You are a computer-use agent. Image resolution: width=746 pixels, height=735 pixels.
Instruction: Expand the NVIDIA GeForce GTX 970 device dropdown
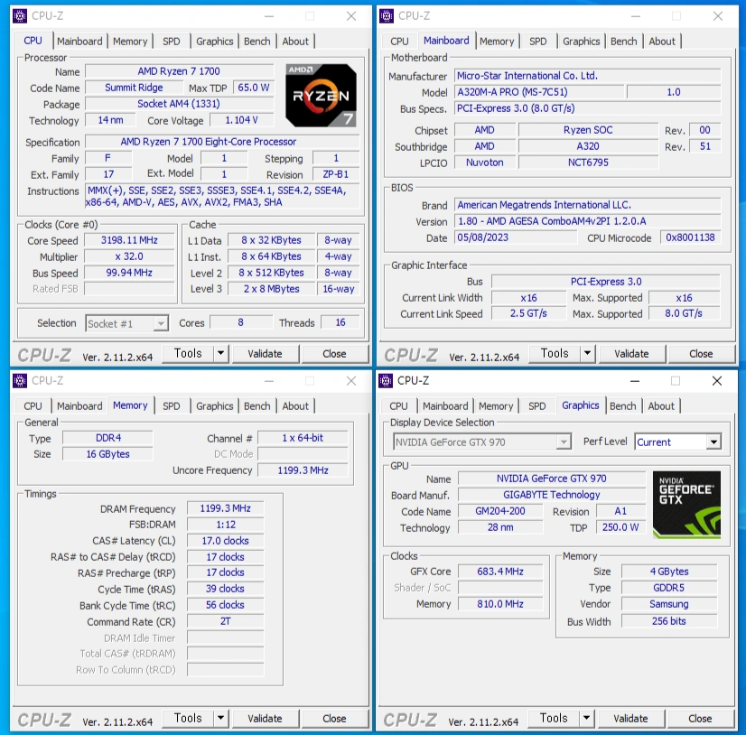point(564,442)
